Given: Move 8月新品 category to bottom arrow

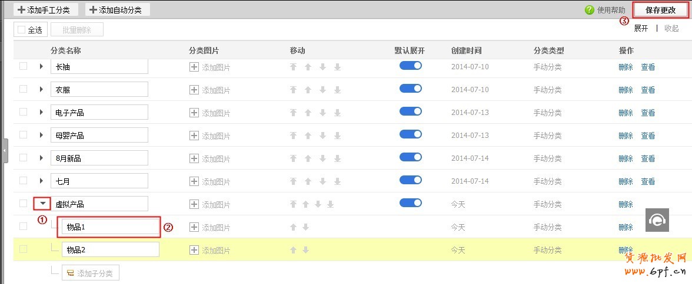Looking at the screenshot, I should (337, 158).
